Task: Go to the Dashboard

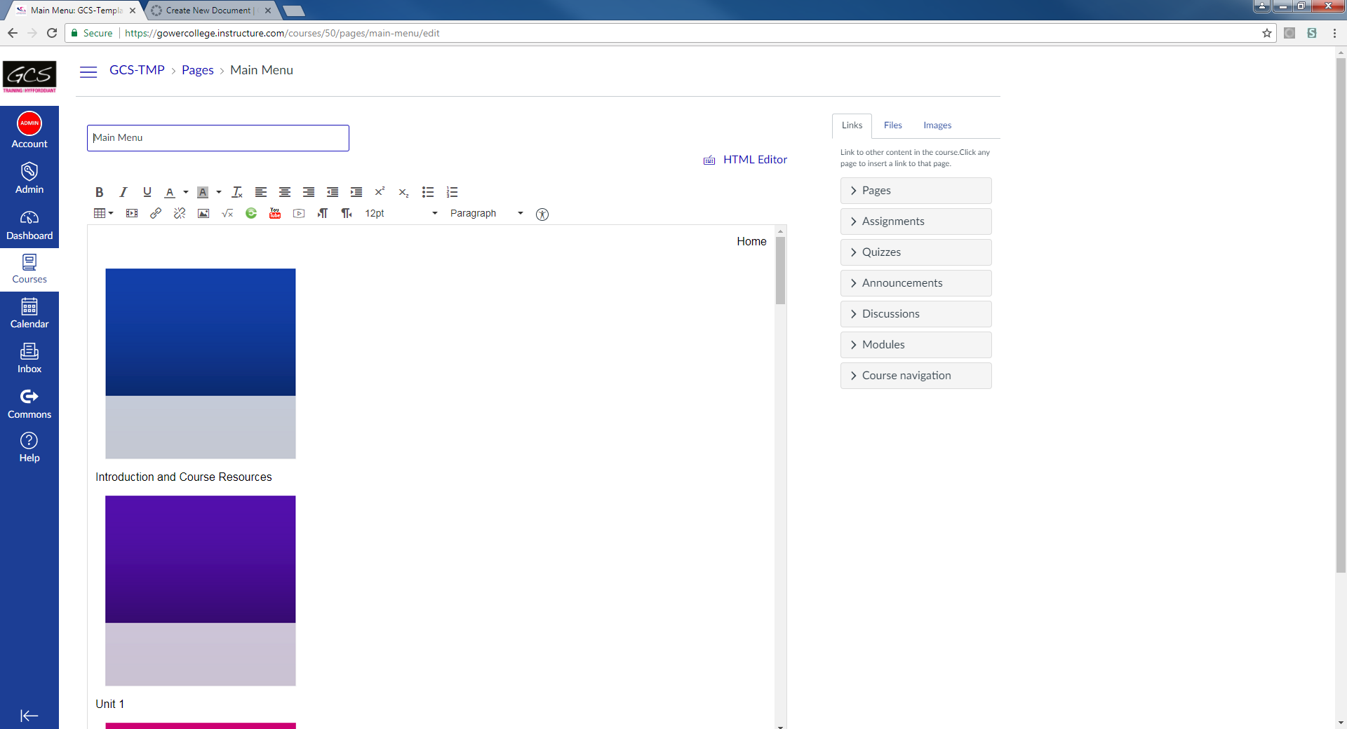Action: (x=29, y=225)
